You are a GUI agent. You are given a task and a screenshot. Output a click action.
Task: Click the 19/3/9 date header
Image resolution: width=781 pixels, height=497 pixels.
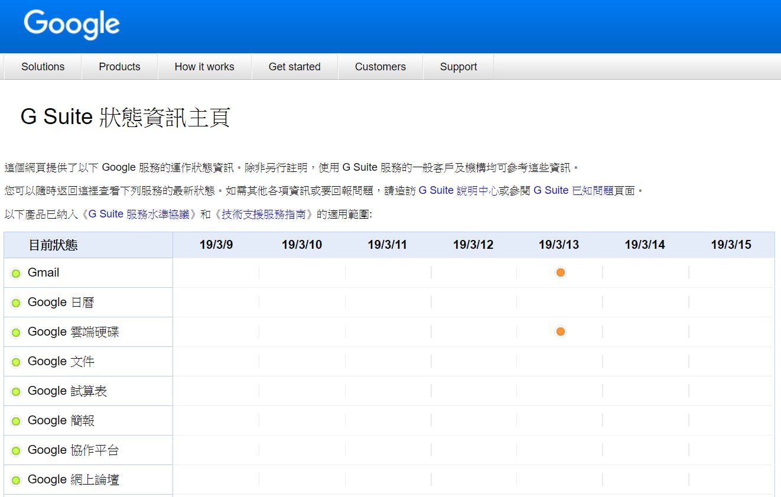pos(216,245)
